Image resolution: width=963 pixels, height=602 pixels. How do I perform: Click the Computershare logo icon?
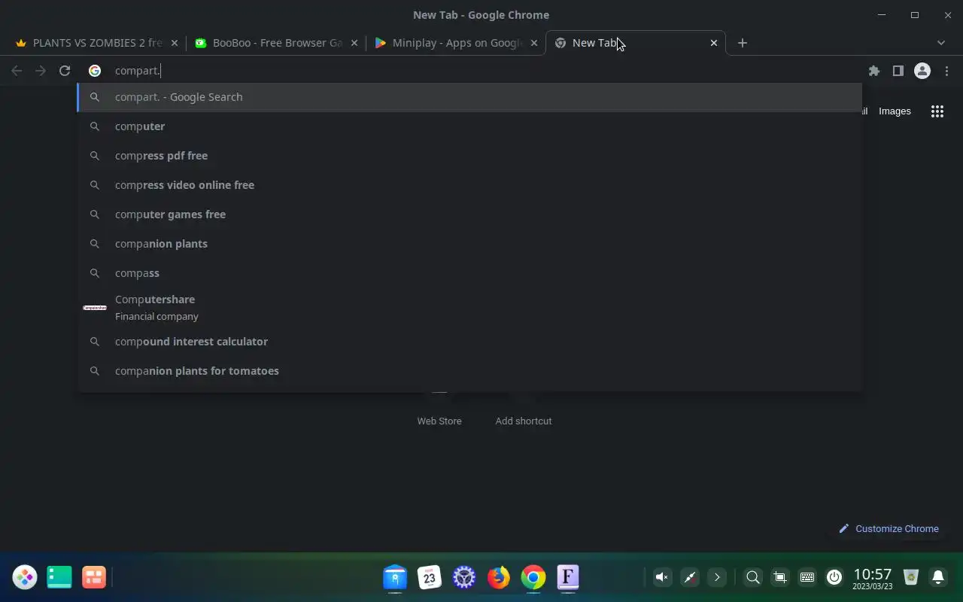tap(95, 308)
